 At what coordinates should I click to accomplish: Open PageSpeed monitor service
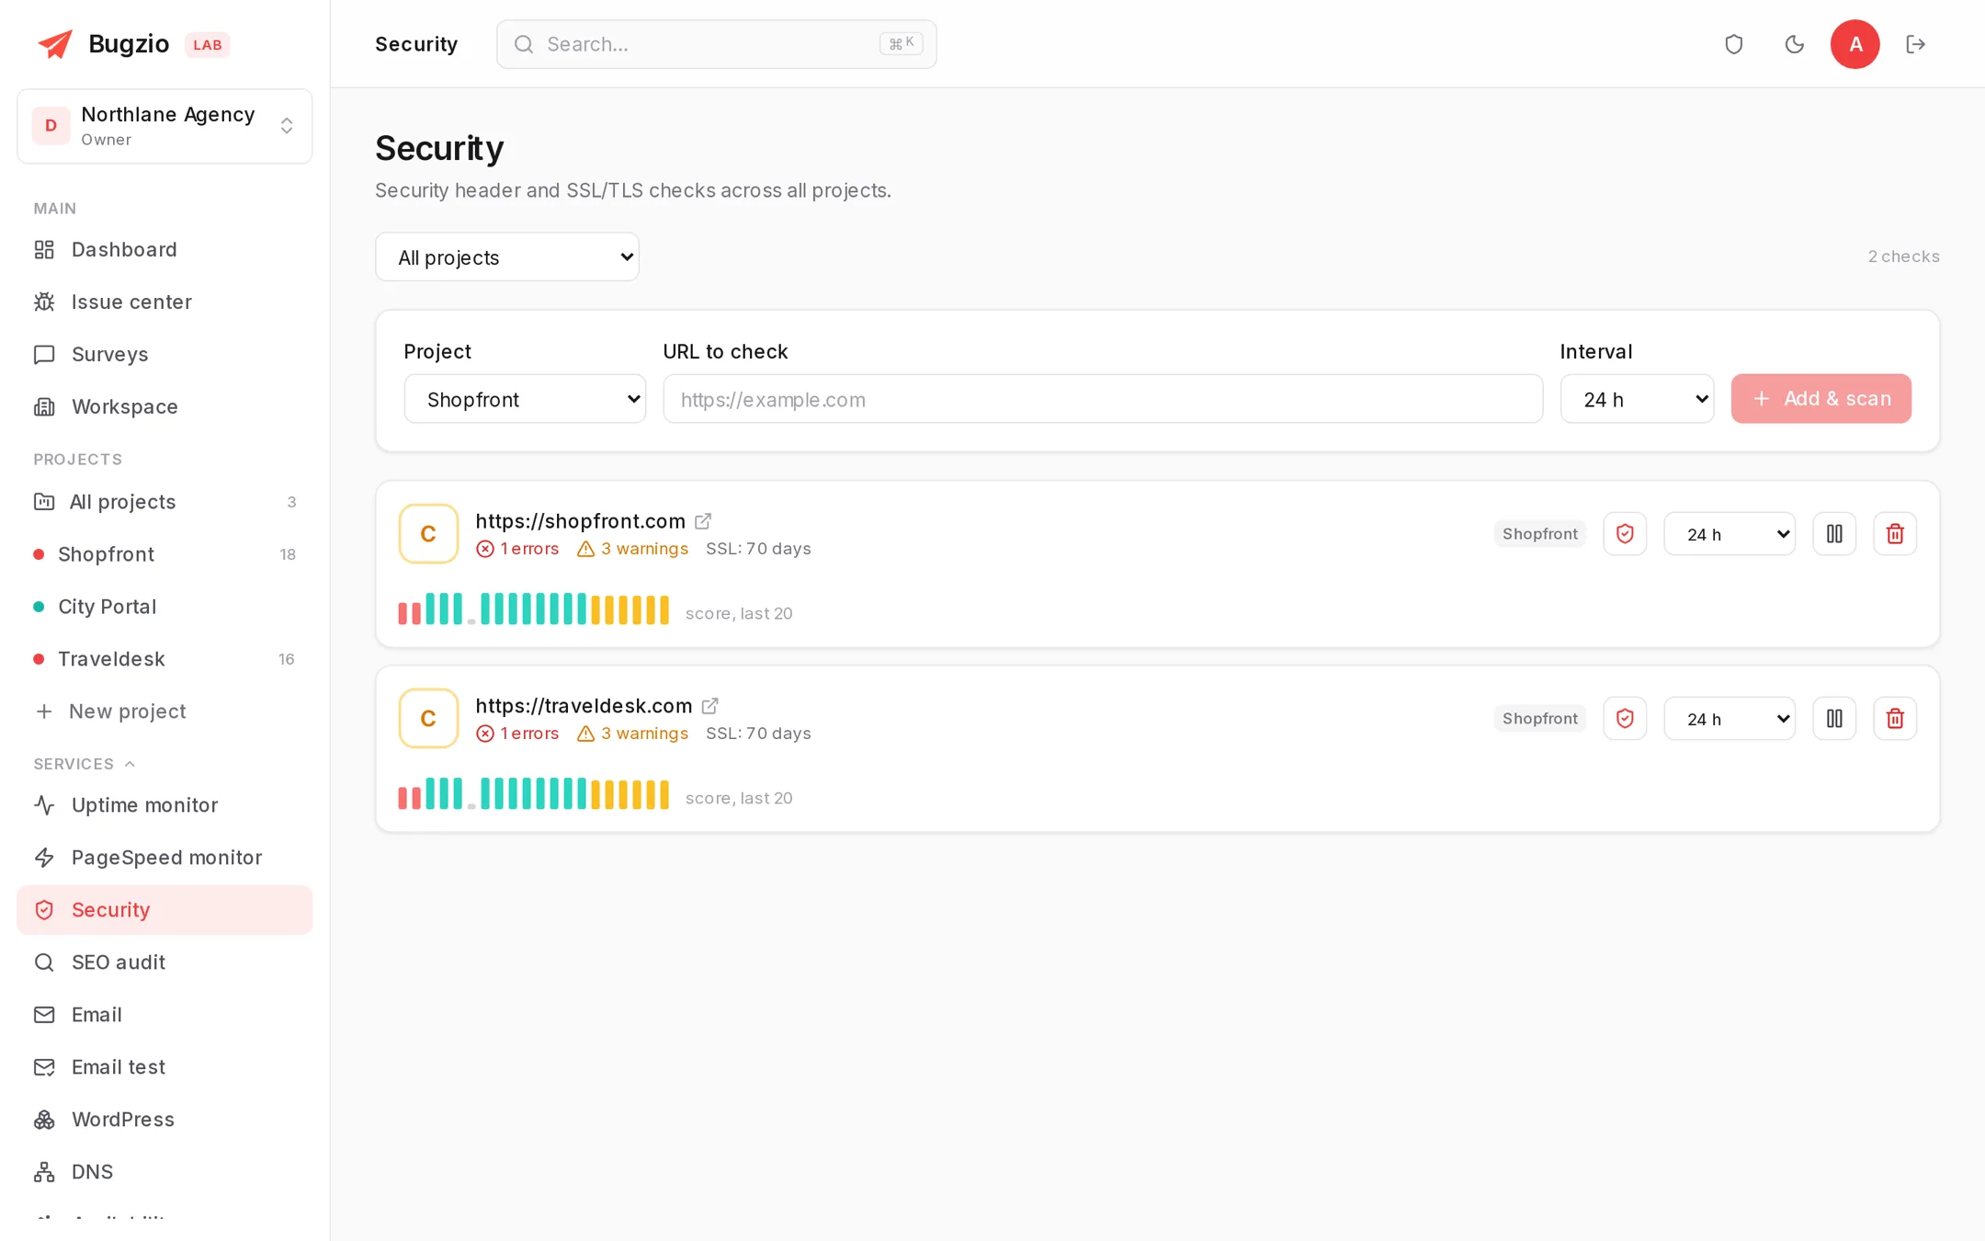(x=164, y=858)
